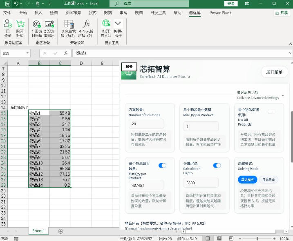293x241 pixels.
Task: Open the Undo history dropdown arrow
Action: pos(21,4)
